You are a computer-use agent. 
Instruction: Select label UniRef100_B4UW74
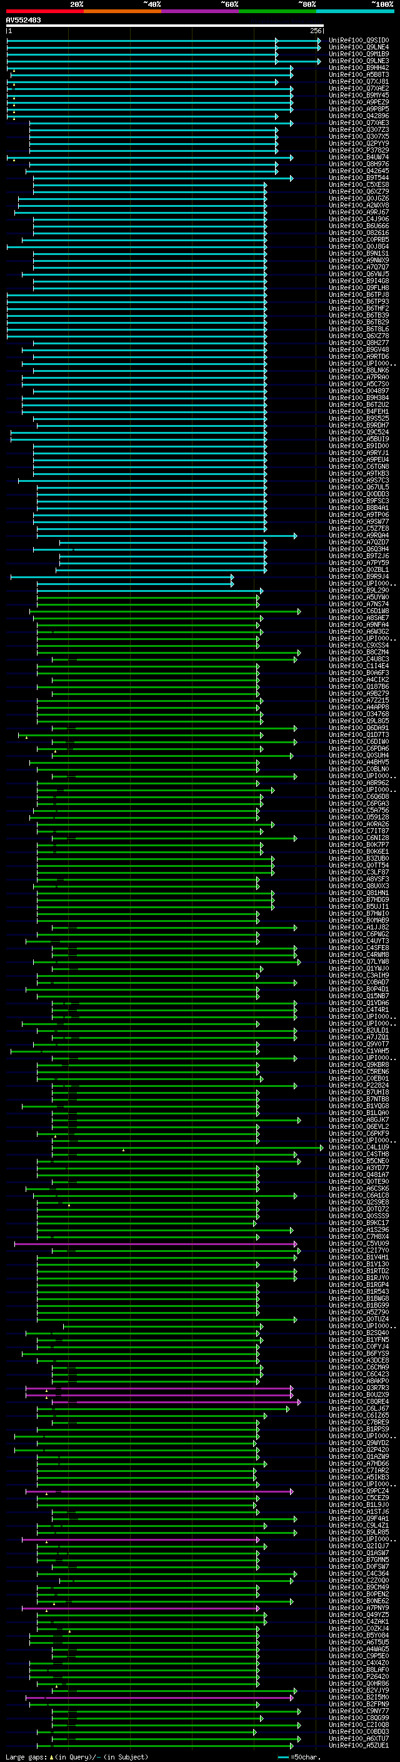359,158
